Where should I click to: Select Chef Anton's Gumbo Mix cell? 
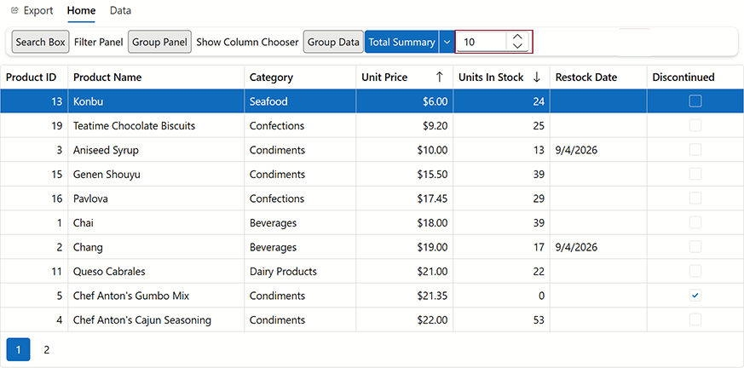pyautogui.click(x=157, y=296)
